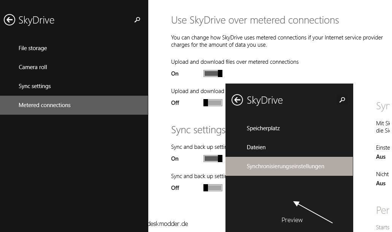Viewport: 392px width, 232px height.
Task: Open Sync settings from the left sidebar
Action: [x=35, y=86]
